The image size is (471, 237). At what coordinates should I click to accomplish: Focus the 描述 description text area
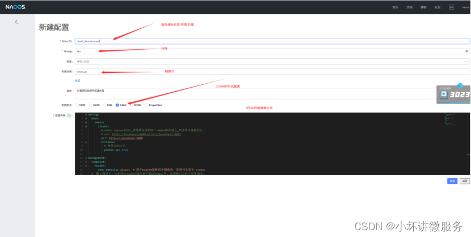[x=272, y=93]
